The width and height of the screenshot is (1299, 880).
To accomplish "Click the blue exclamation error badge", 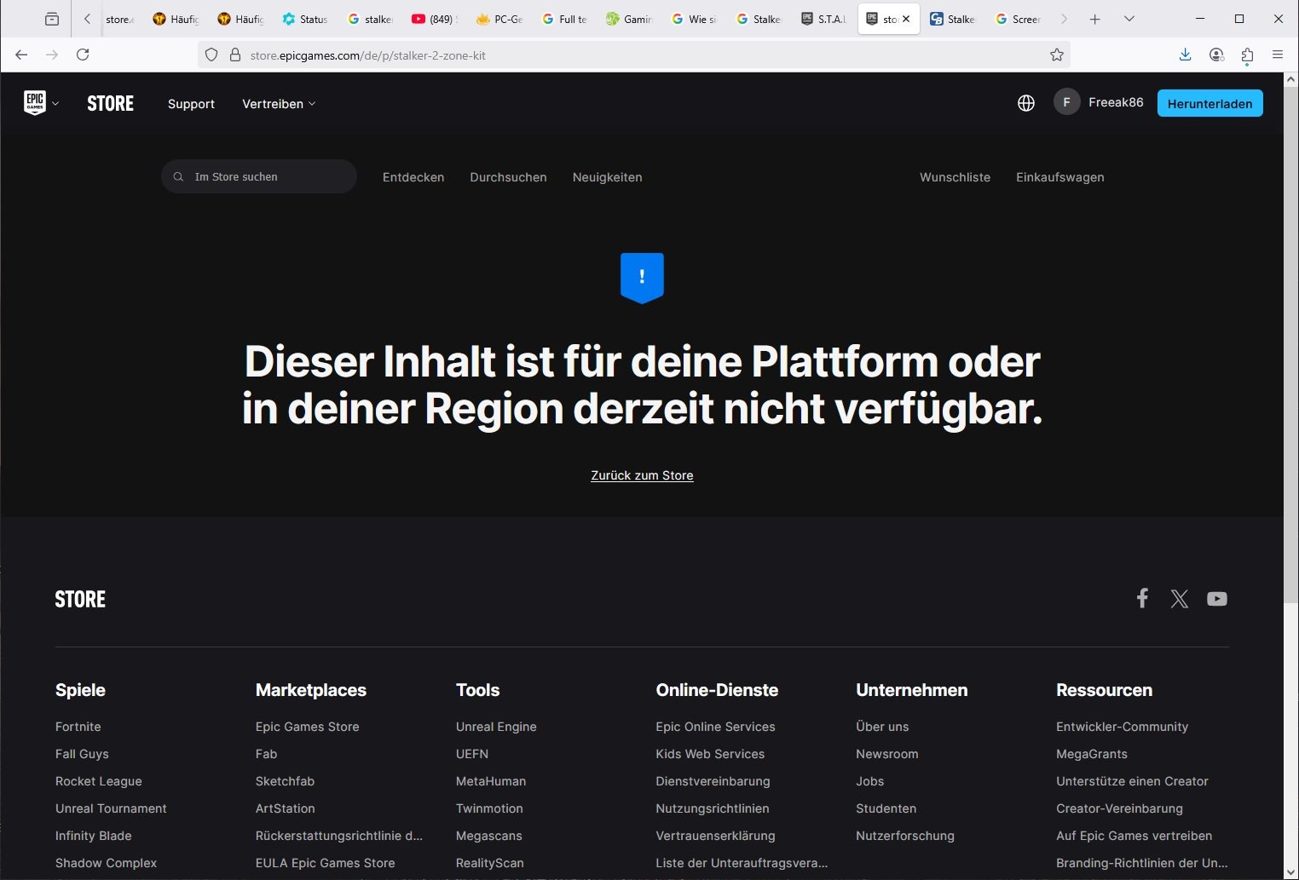I will [642, 278].
